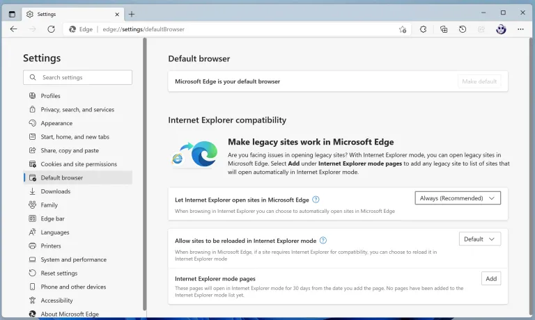
Task: Click 'Make legacy sites work in Microsoft Edge' heading
Action: coord(311,142)
